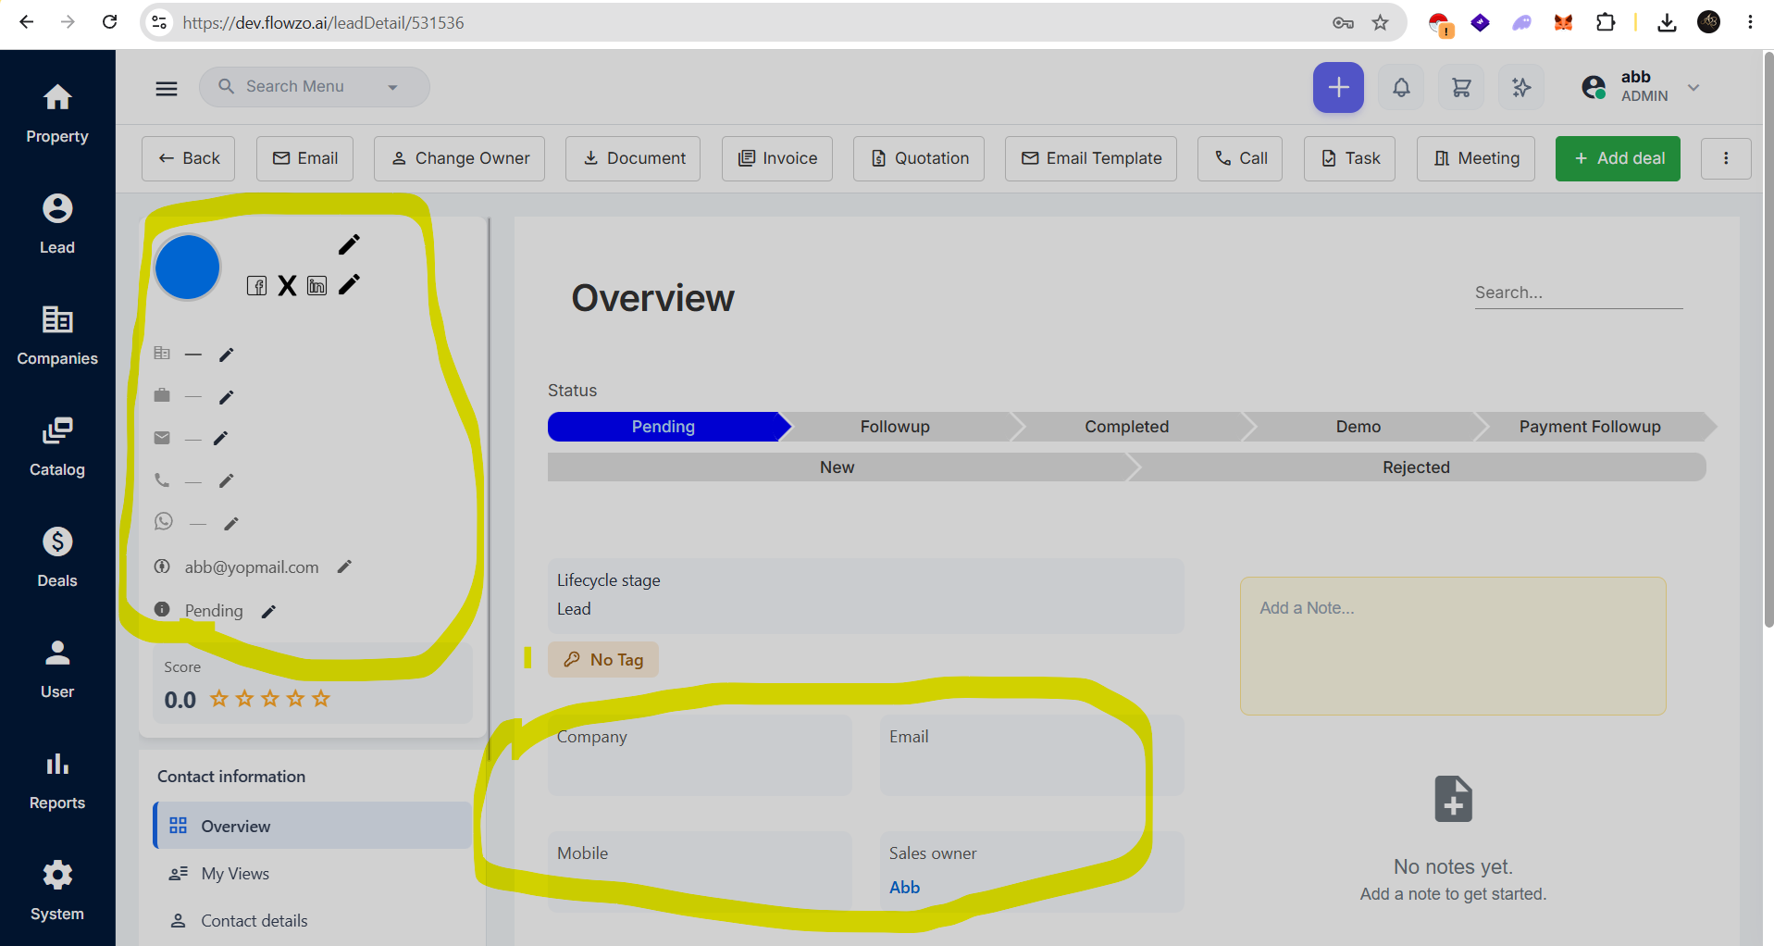Edit the company field pencil icon
The image size is (1774, 946).
tap(227, 355)
